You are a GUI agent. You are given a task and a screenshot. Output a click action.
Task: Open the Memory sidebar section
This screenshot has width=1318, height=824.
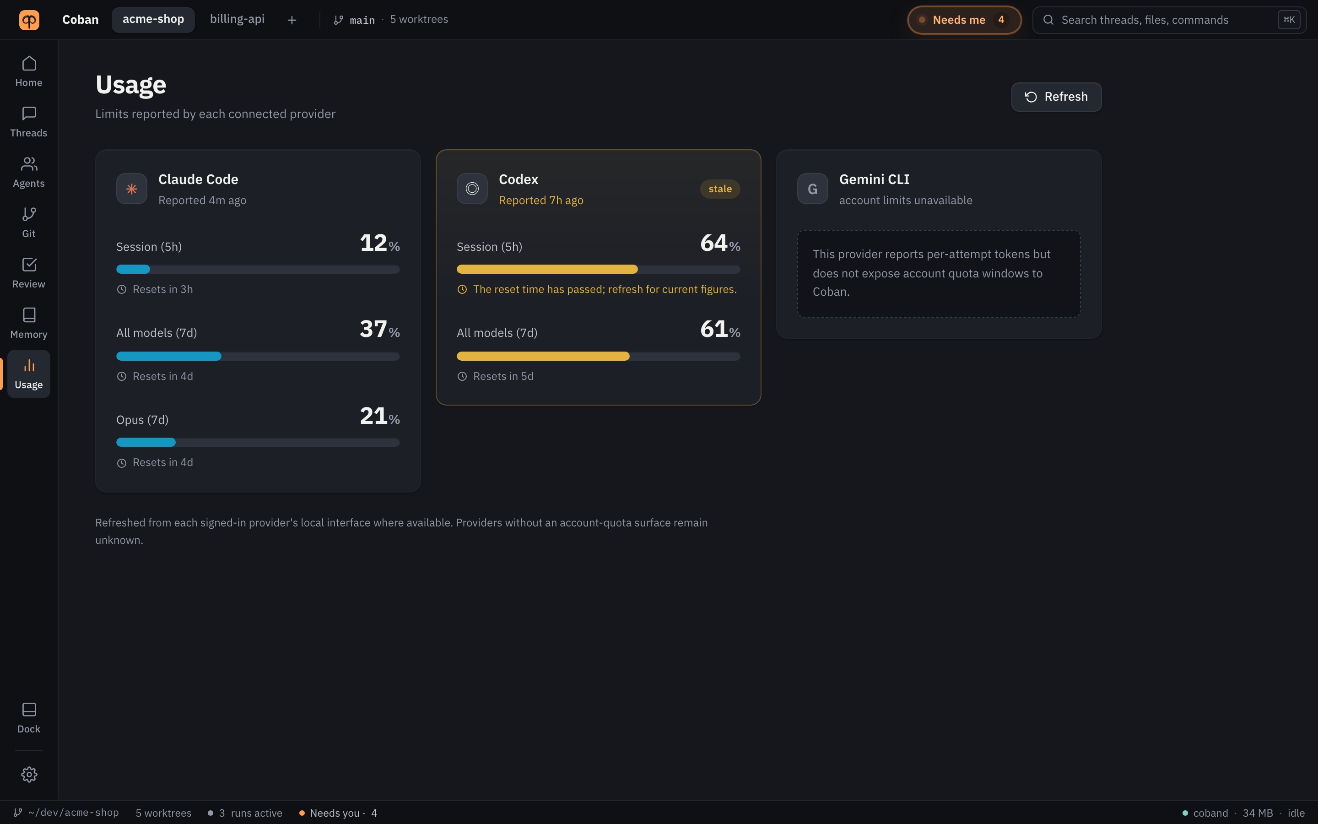29,323
